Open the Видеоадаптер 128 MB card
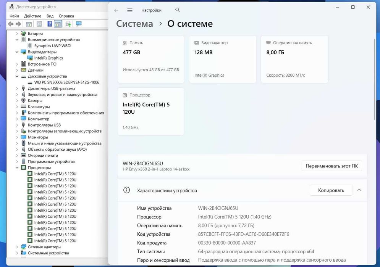The width and height of the screenshot is (380, 267). [223, 59]
